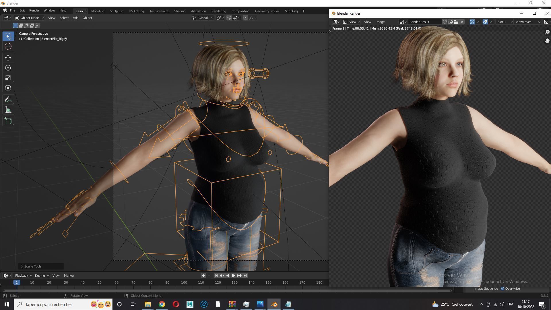
Task: Select the Annotate pencil tool
Action: point(8,100)
